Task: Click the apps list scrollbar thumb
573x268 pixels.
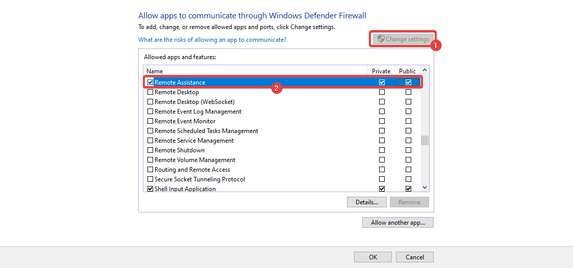Action: click(425, 140)
